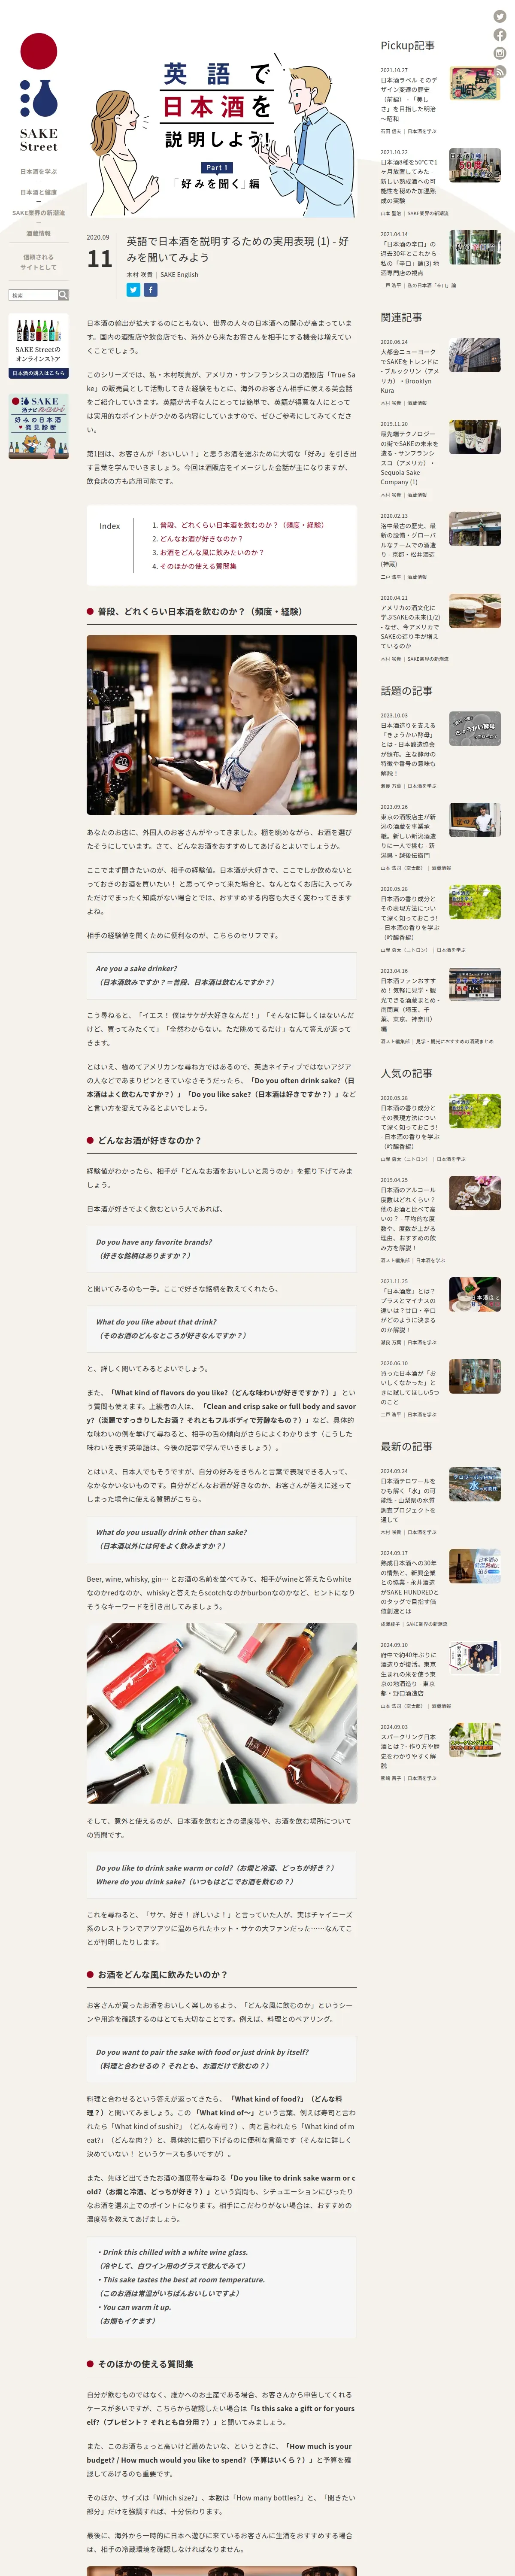The image size is (515, 2576).
Task: Open SAKE業界の新潮流 in the sidebar menu
Action: coord(39,213)
